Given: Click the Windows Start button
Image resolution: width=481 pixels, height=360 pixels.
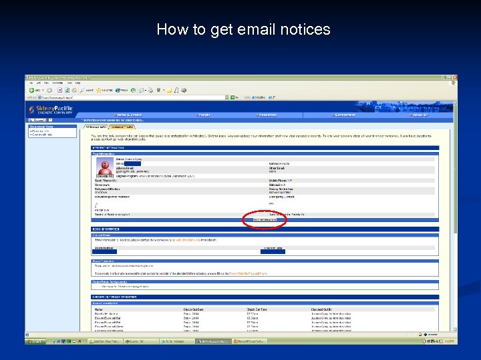Looking at the screenshot, I should tap(35, 341).
